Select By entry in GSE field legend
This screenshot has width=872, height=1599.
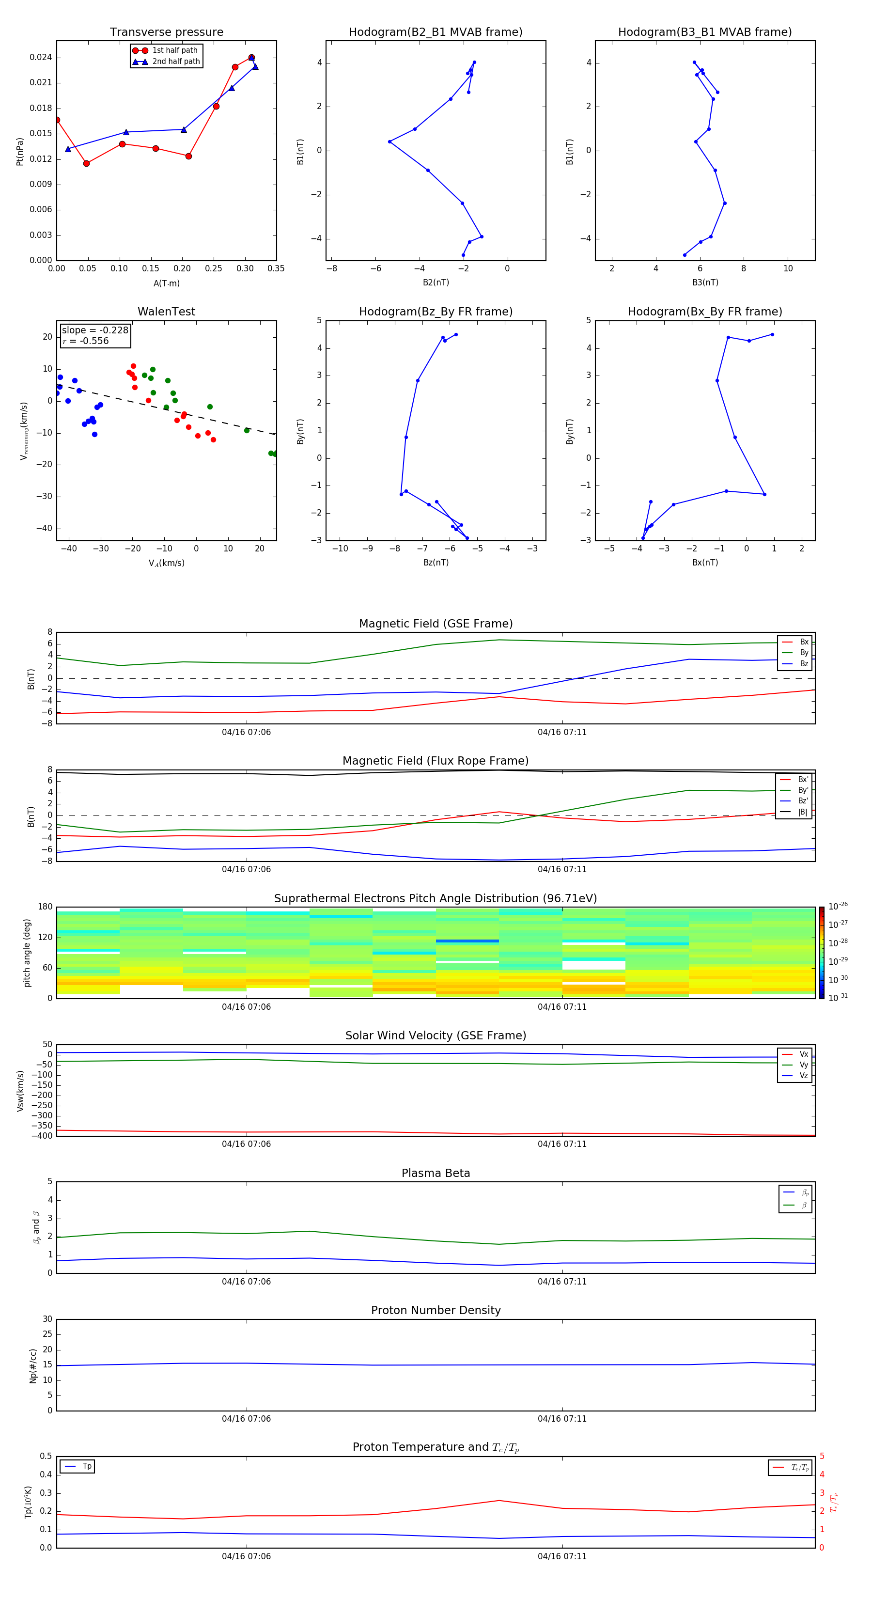click(x=795, y=652)
